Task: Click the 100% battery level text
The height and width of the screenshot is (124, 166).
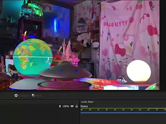Action: (66, 106)
